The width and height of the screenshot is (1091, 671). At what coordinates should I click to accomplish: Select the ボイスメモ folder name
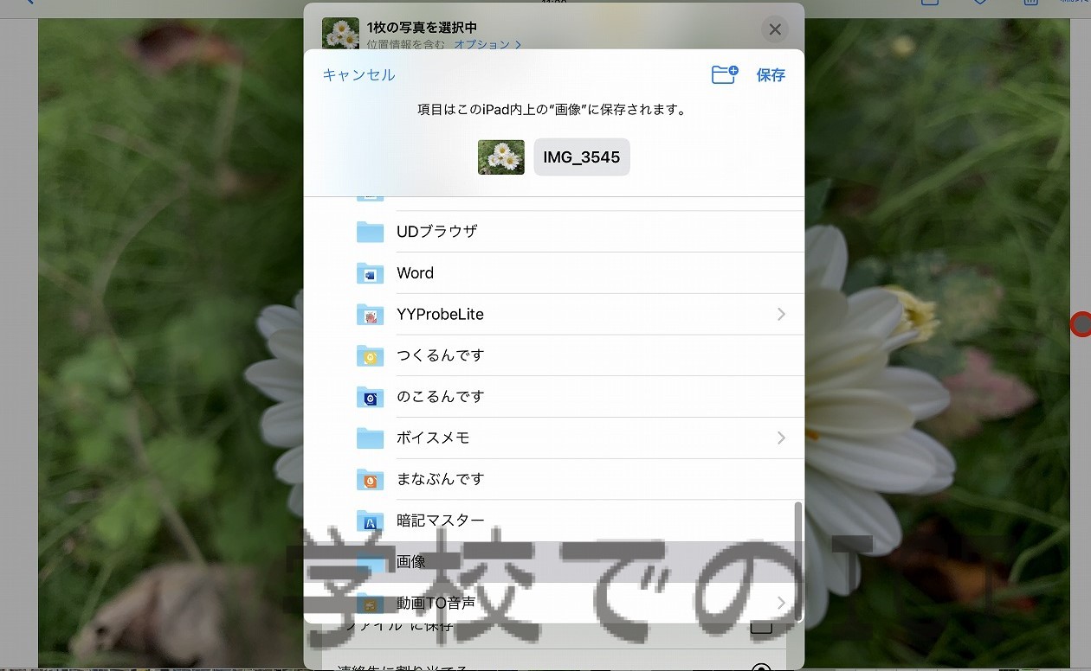click(433, 438)
